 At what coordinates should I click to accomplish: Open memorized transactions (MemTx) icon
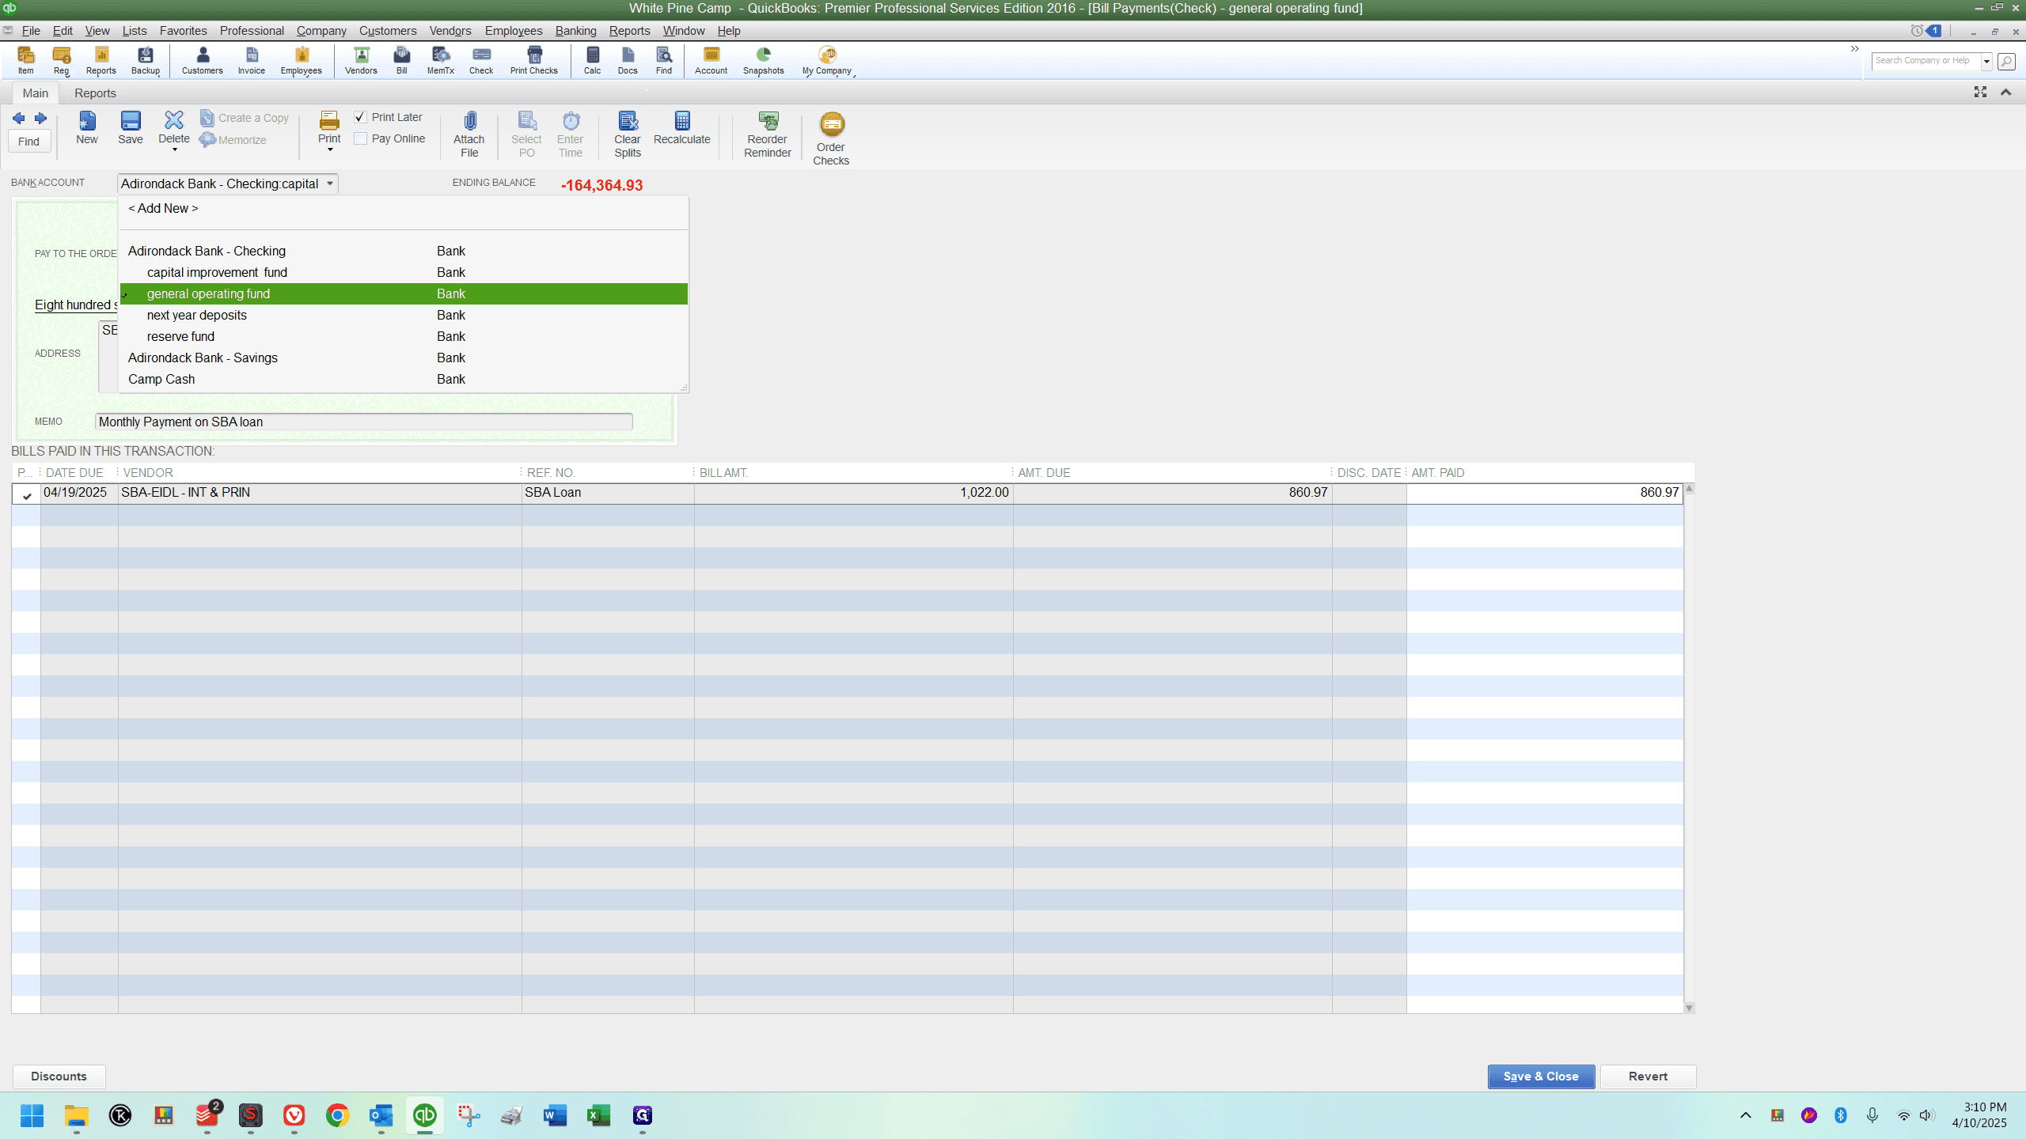[x=441, y=60]
